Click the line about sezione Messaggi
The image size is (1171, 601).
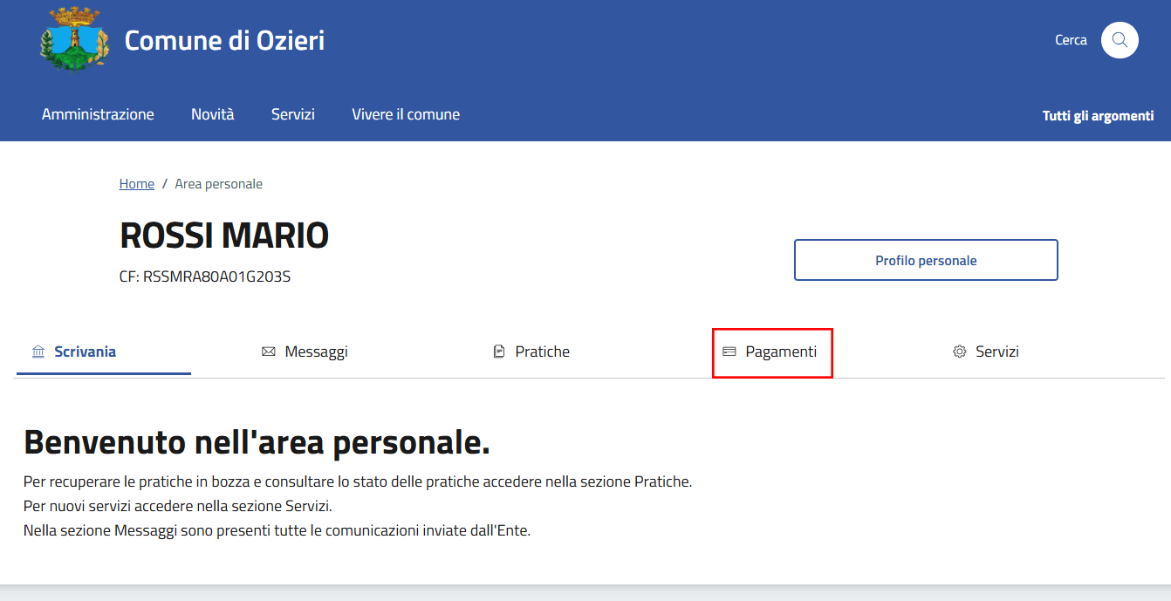[277, 530]
